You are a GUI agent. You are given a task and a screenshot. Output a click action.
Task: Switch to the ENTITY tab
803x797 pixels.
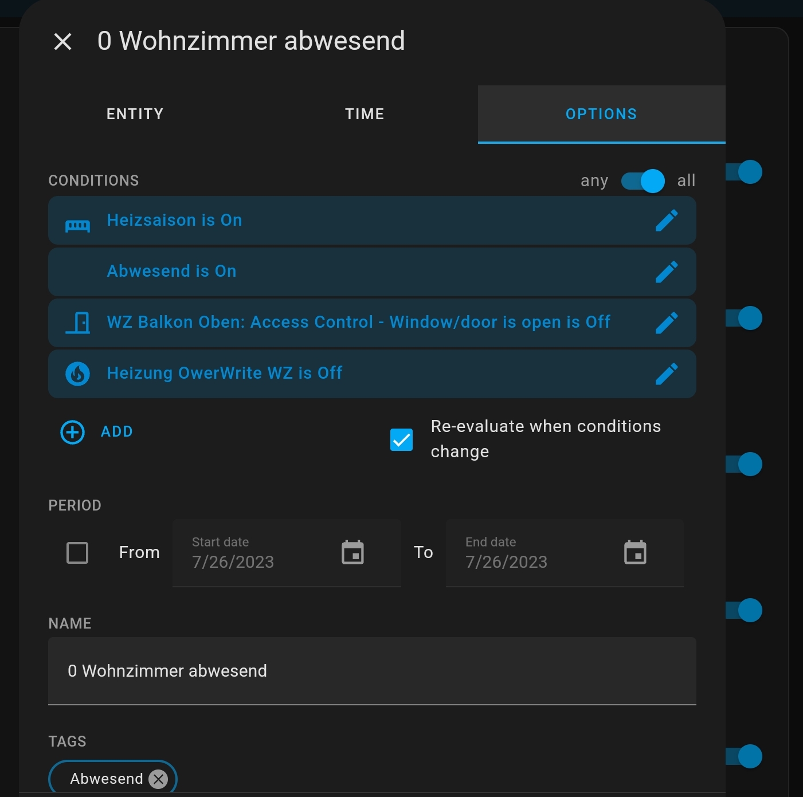135,113
